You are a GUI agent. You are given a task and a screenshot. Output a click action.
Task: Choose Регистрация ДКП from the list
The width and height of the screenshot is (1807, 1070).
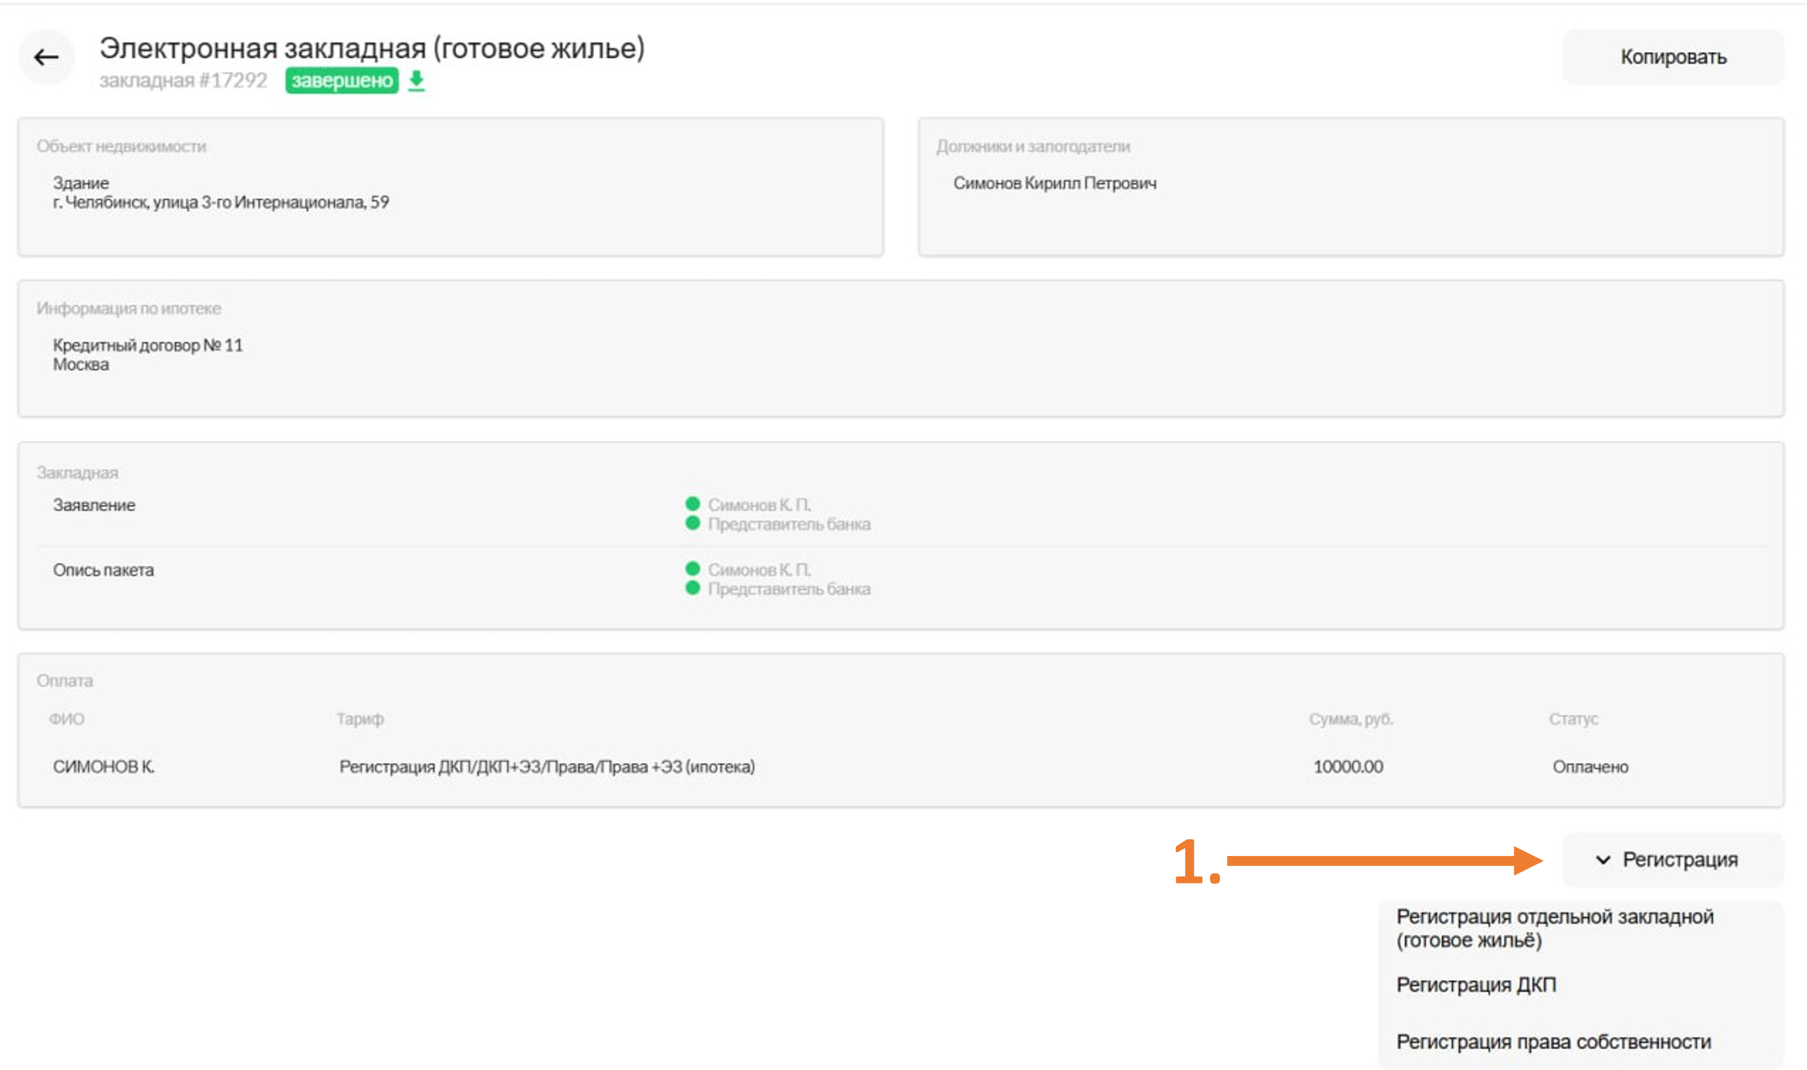[x=1476, y=984]
